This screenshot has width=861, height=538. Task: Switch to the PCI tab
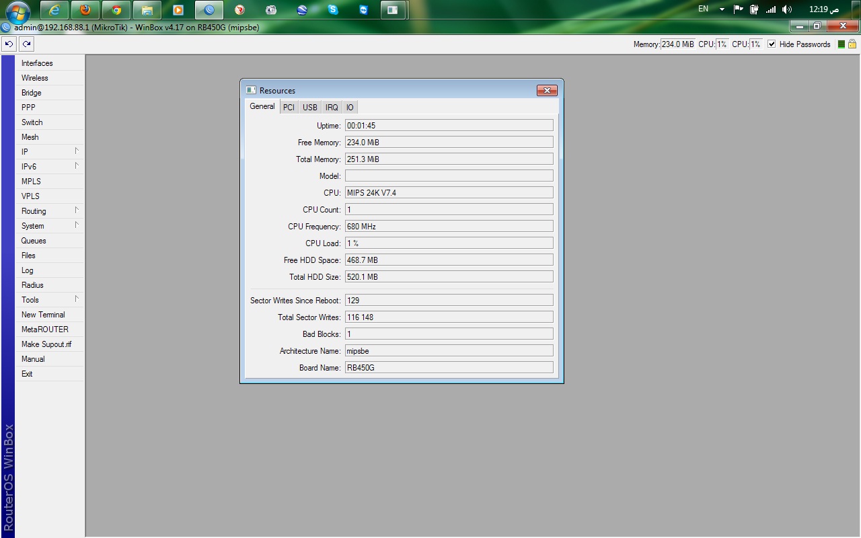pos(289,108)
